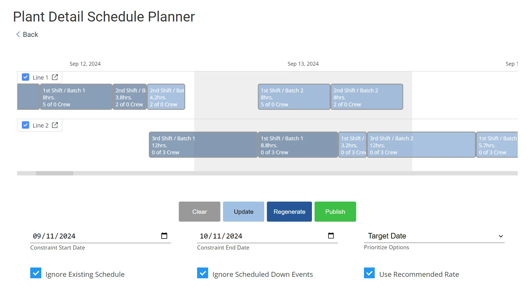Image resolution: width=532 pixels, height=305 pixels.
Task: Expand the Prioritize Options dropdown
Action: coord(434,236)
